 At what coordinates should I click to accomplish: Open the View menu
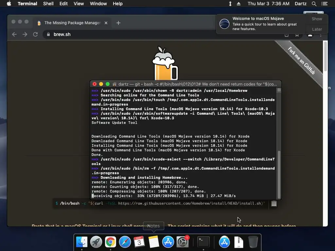[x=79, y=4]
